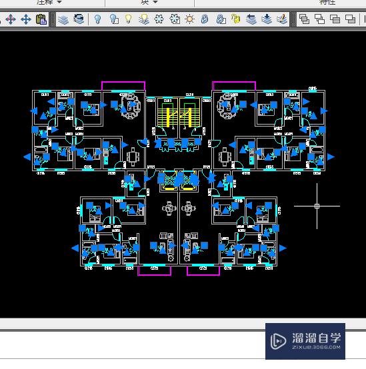
Task: Turn all layers on with bulb-over-layers icon
Action: pos(143,19)
